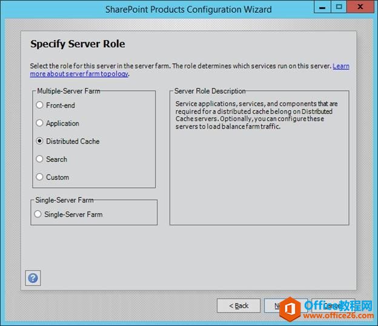Minimize the Configuration Wizard window

tap(322, 7)
